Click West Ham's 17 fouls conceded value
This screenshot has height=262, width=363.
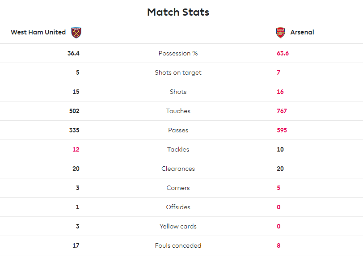click(x=76, y=245)
